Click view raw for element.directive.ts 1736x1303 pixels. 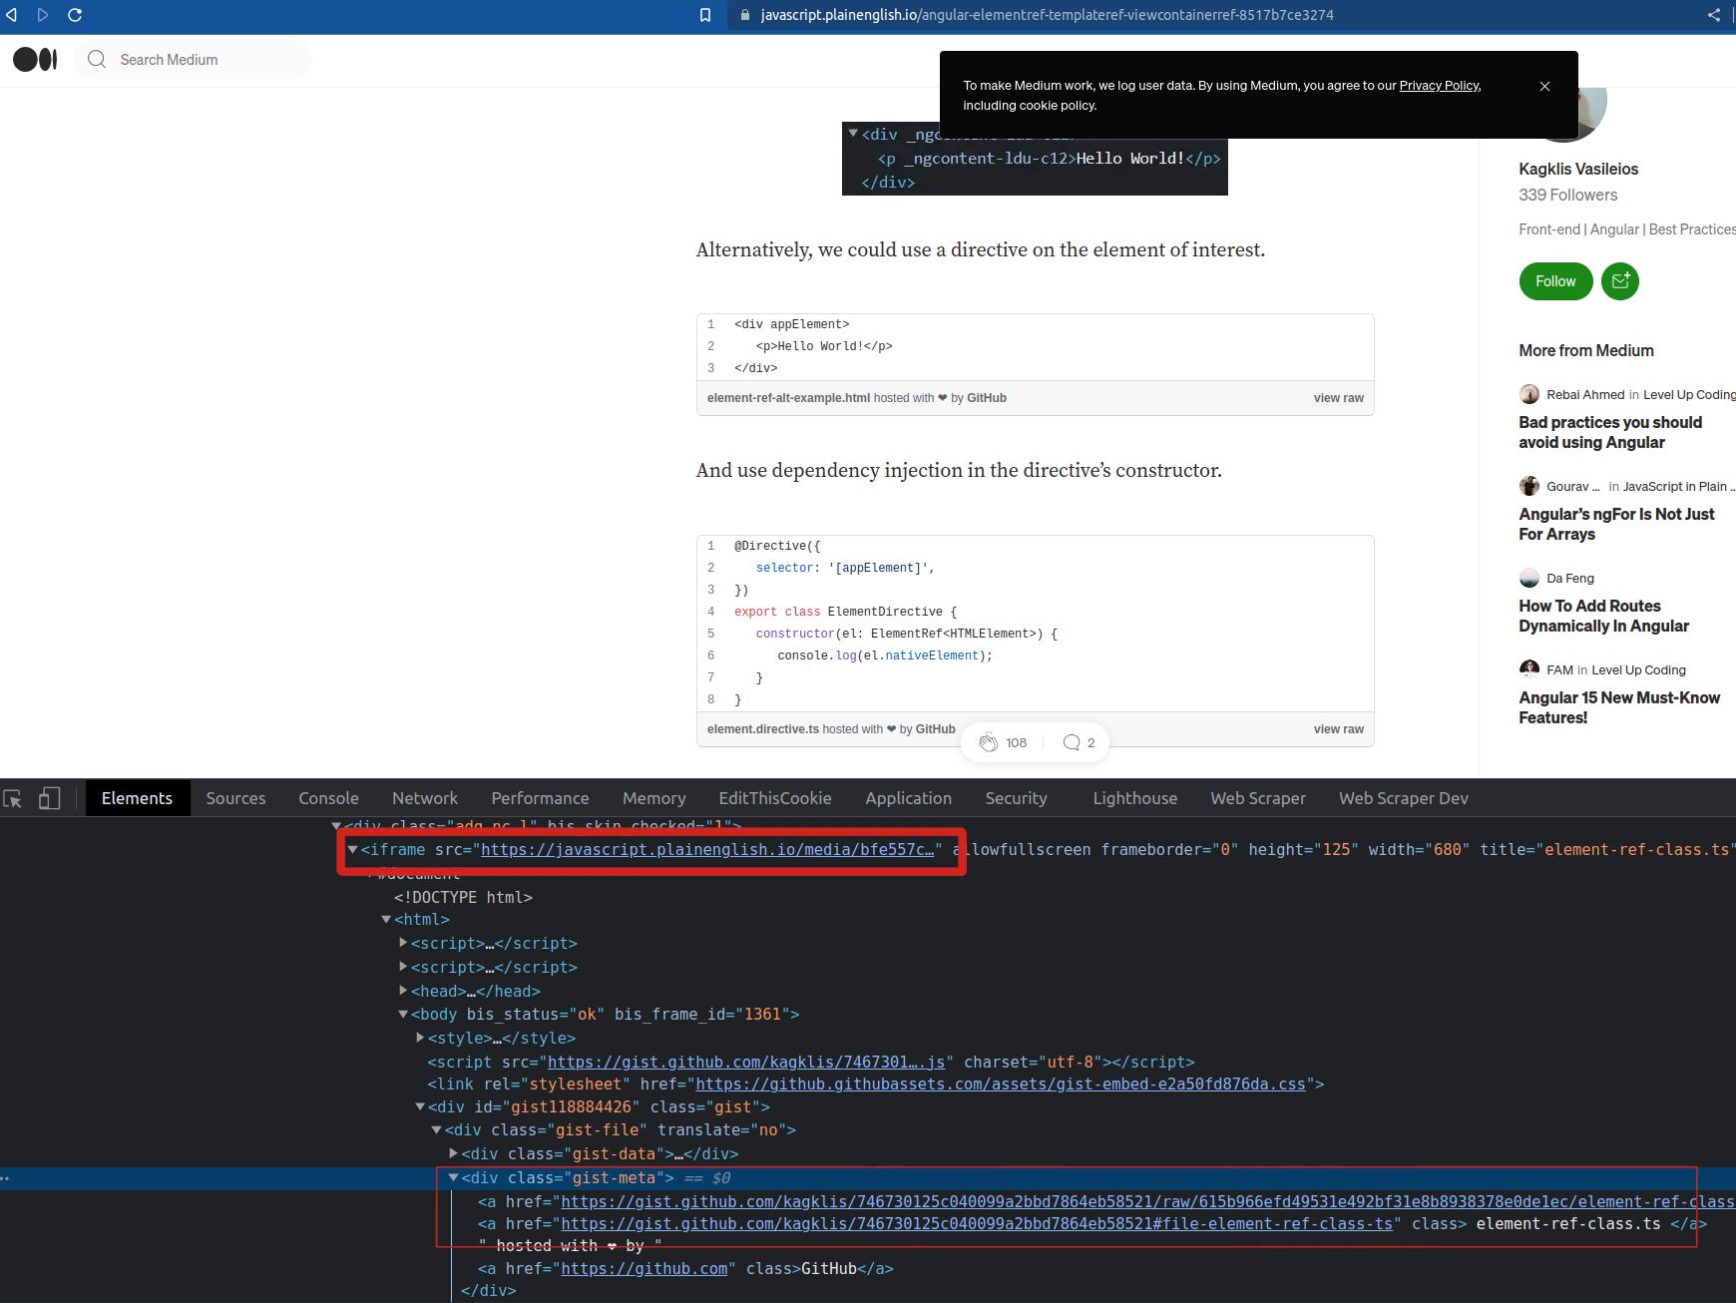tap(1338, 729)
